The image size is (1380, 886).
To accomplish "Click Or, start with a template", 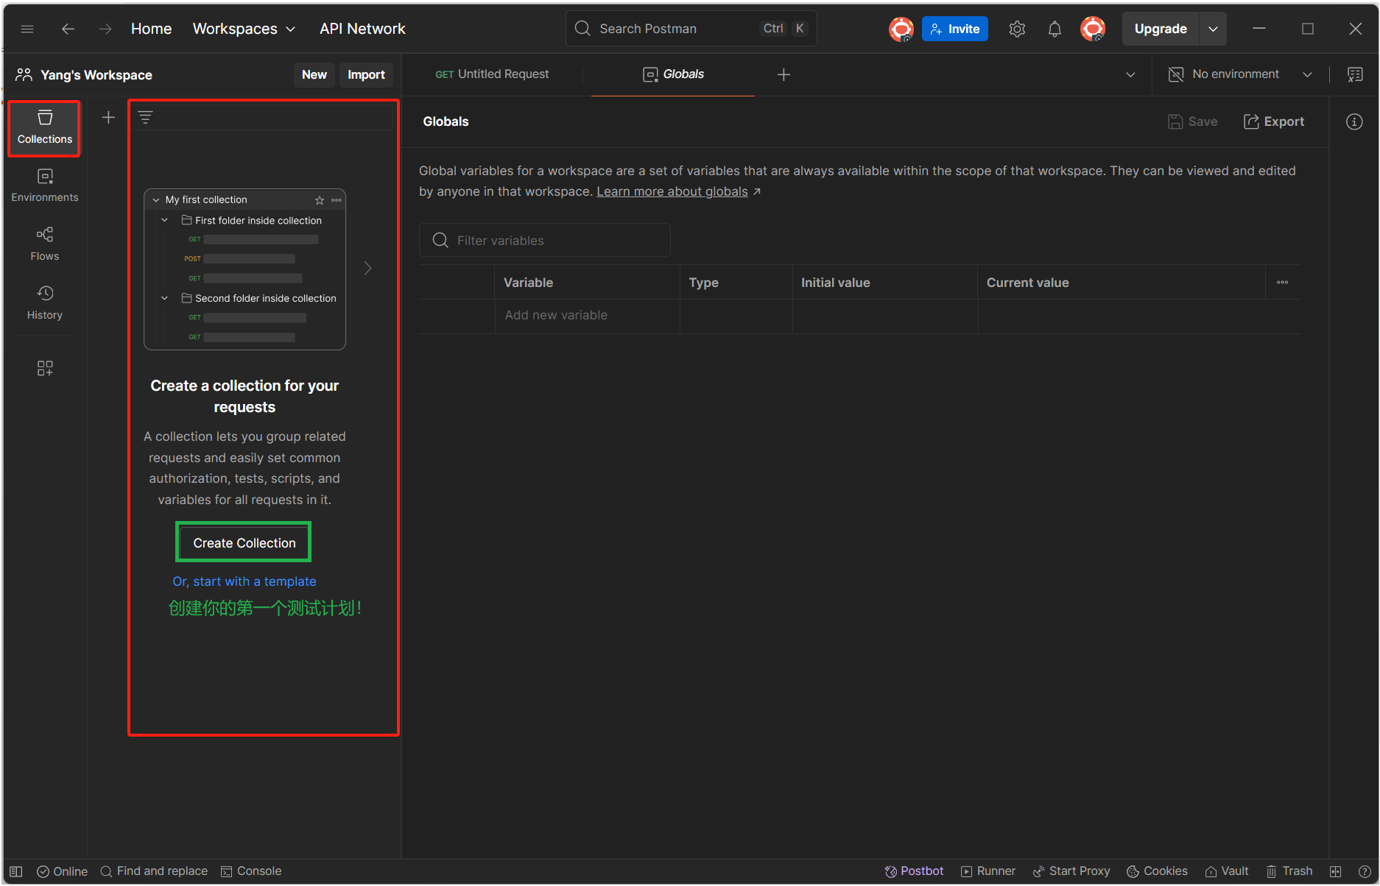I will pos(244,581).
